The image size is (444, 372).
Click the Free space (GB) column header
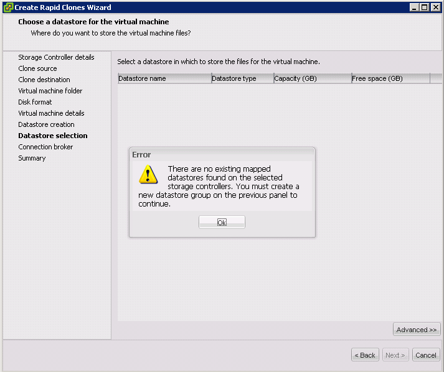coord(390,78)
